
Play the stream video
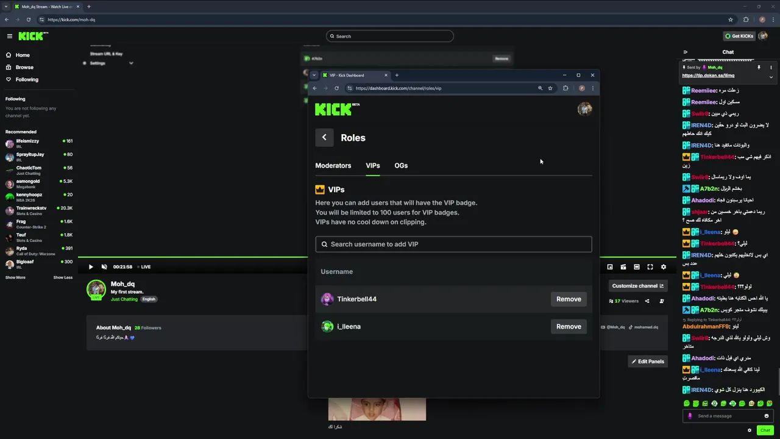click(91, 266)
